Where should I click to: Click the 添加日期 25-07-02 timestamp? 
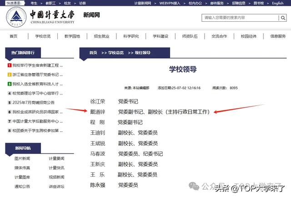tap(179, 88)
